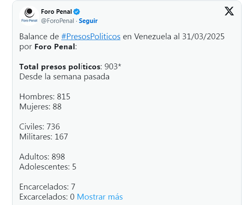Click the Encarcelados: 7 line
252x205 pixels.
point(47,187)
